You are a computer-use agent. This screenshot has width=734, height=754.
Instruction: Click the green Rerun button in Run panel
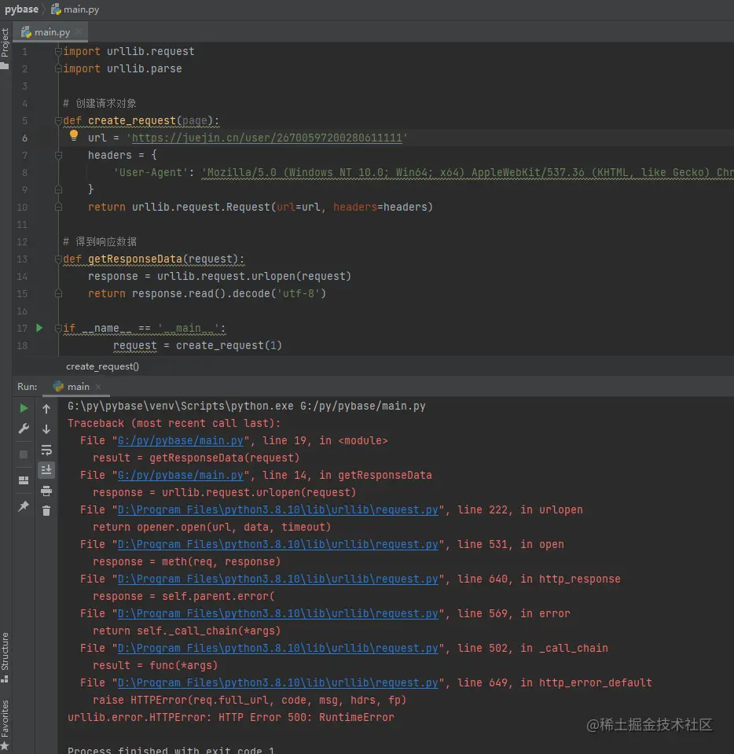24,408
